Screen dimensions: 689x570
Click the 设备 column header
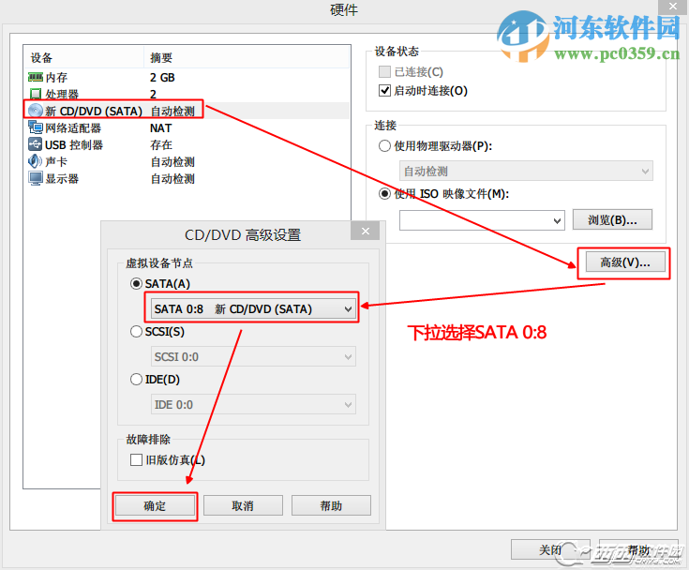click(x=83, y=57)
